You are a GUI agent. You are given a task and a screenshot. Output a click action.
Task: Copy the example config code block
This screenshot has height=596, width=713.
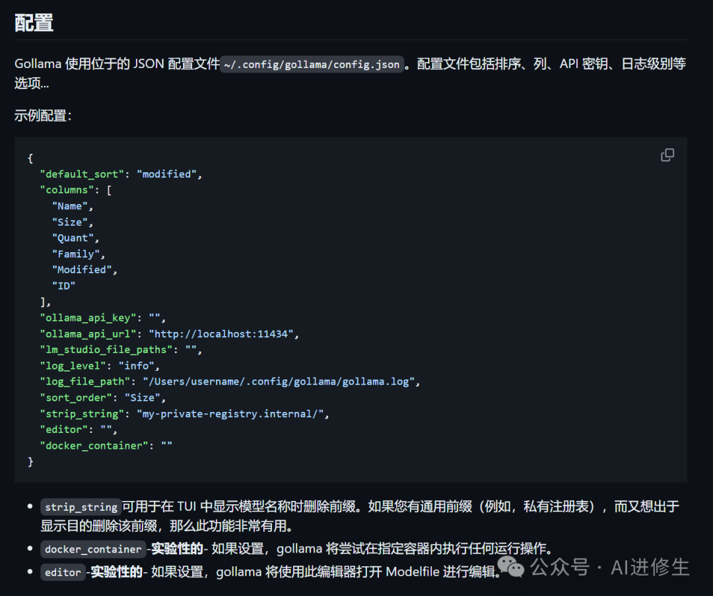click(x=667, y=156)
